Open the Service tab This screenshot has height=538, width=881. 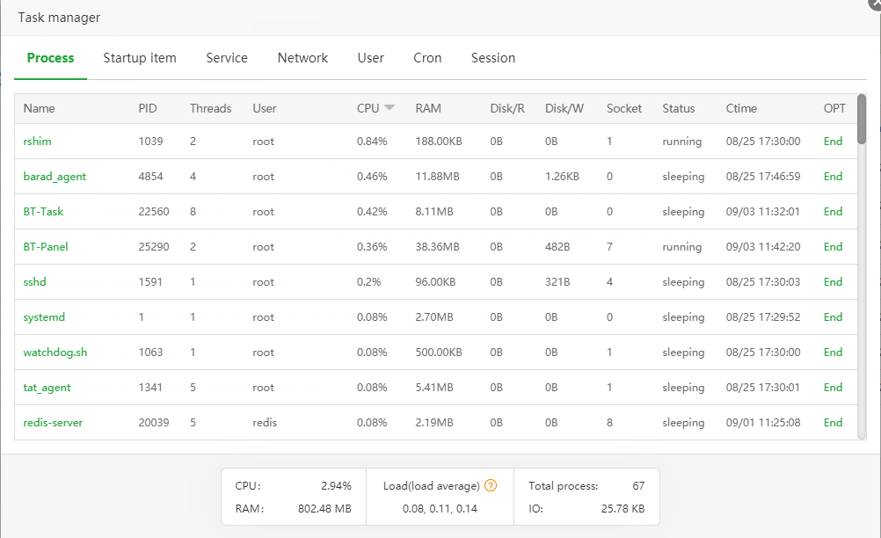click(227, 58)
